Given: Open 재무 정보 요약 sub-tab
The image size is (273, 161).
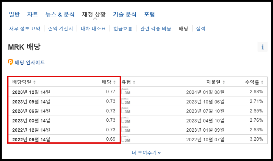Looking at the screenshot, I should tap(25, 29).
